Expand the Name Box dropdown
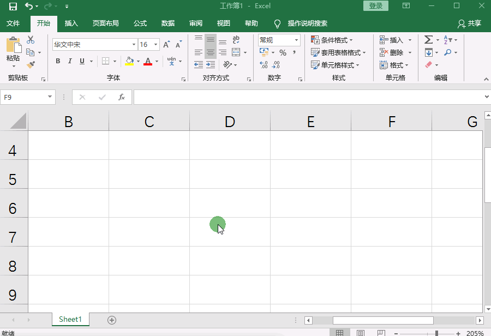The height and width of the screenshot is (336, 491). click(50, 97)
